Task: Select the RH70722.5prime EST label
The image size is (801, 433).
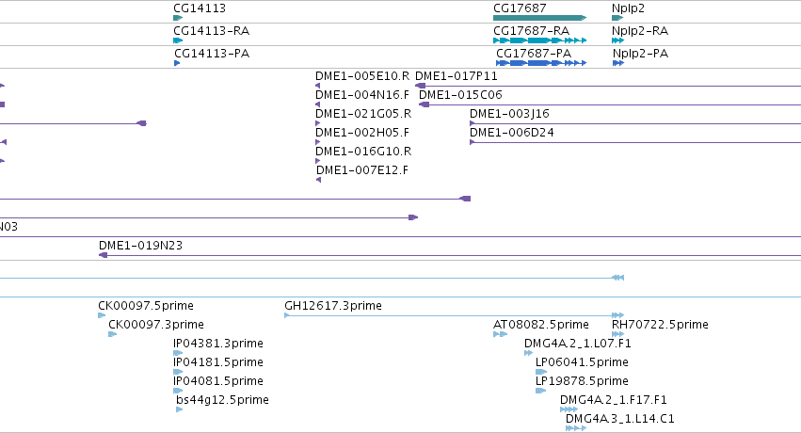Action: click(x=660, y=325)
